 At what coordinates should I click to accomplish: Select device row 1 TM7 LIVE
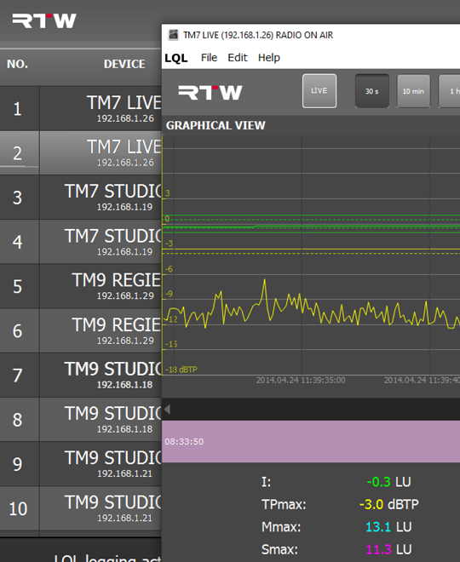81,108
